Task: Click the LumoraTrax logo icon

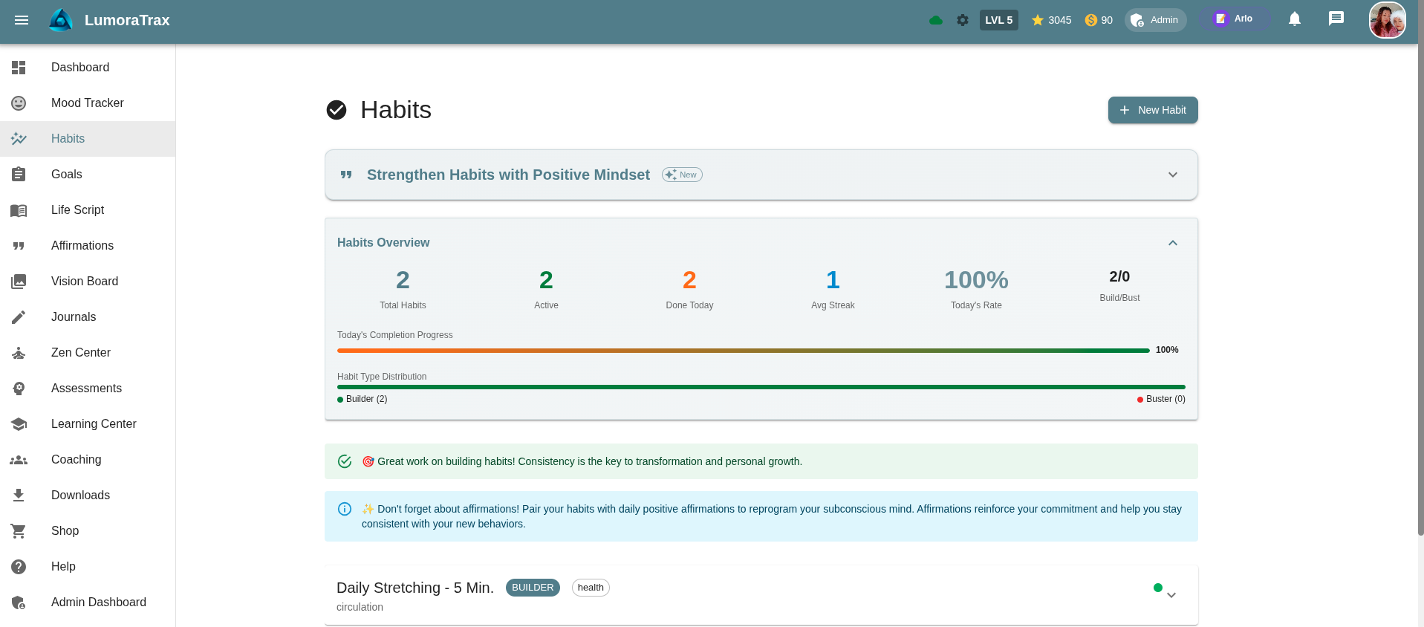Action: [61, 20]
